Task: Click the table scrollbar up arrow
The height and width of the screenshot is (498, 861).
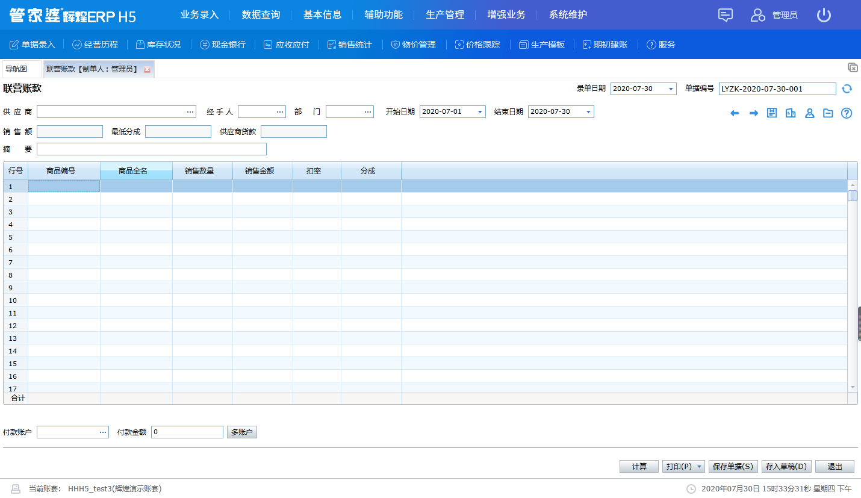Action: coord(853,185)
